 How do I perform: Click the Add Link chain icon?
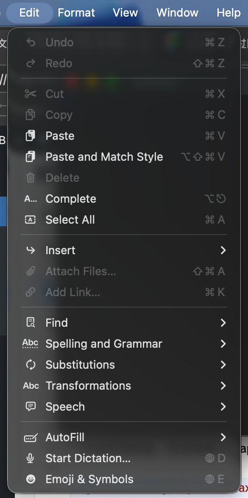click(31, 292)
